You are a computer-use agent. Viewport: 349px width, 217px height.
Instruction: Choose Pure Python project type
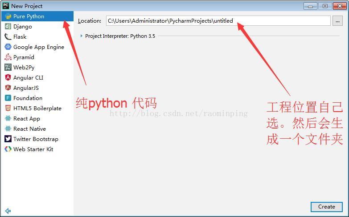[37, 16]
